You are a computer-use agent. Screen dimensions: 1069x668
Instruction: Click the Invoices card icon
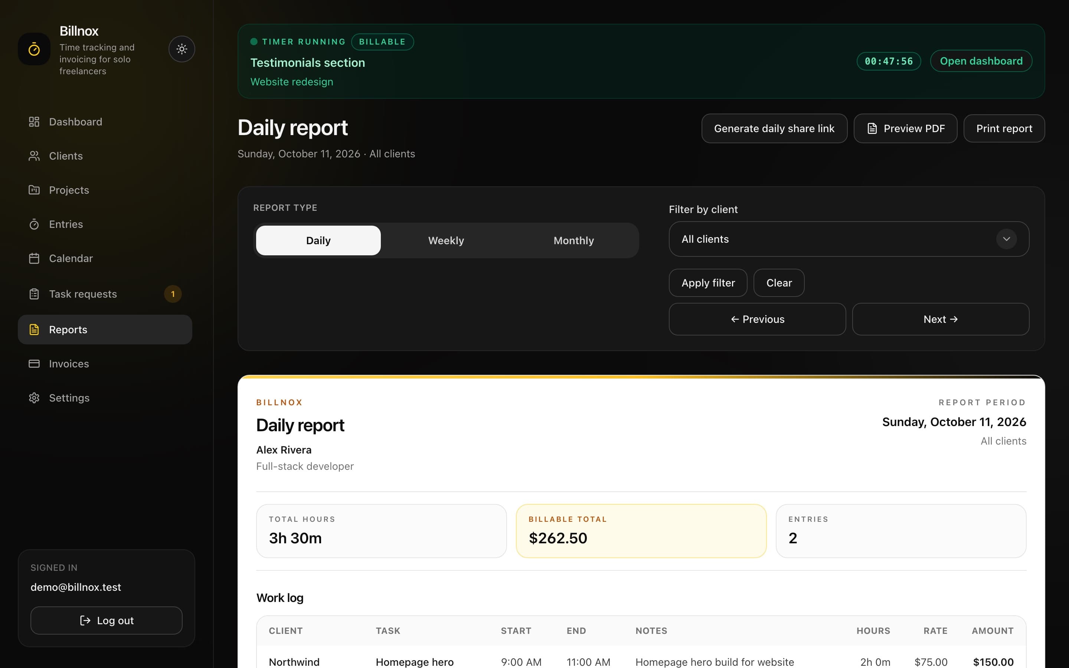pyautogui.click(x=34, y=364)
